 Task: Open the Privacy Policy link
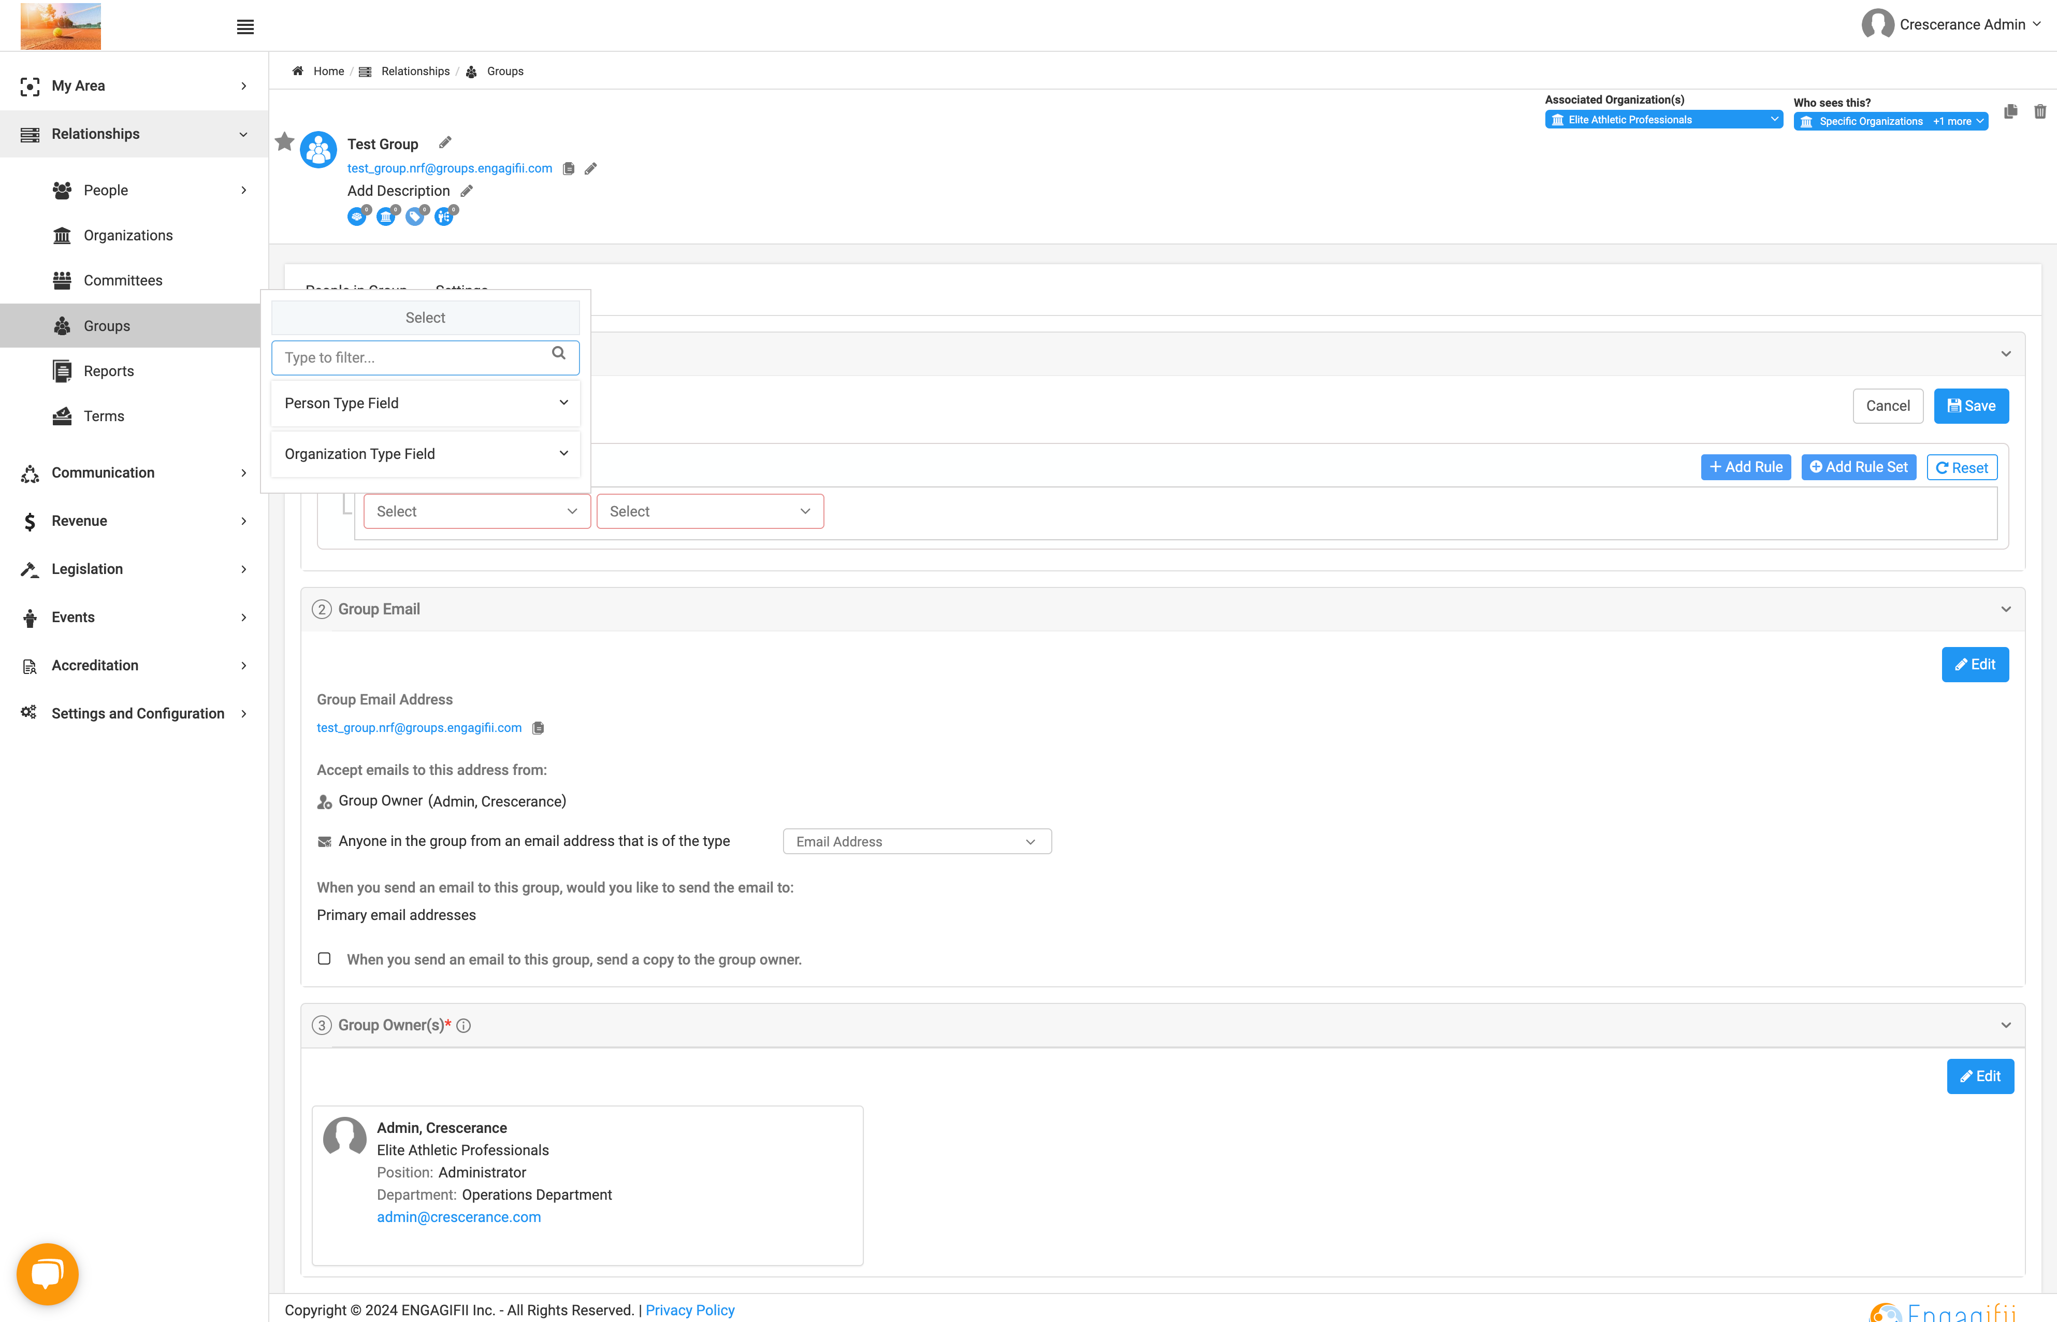point(690,1310)
